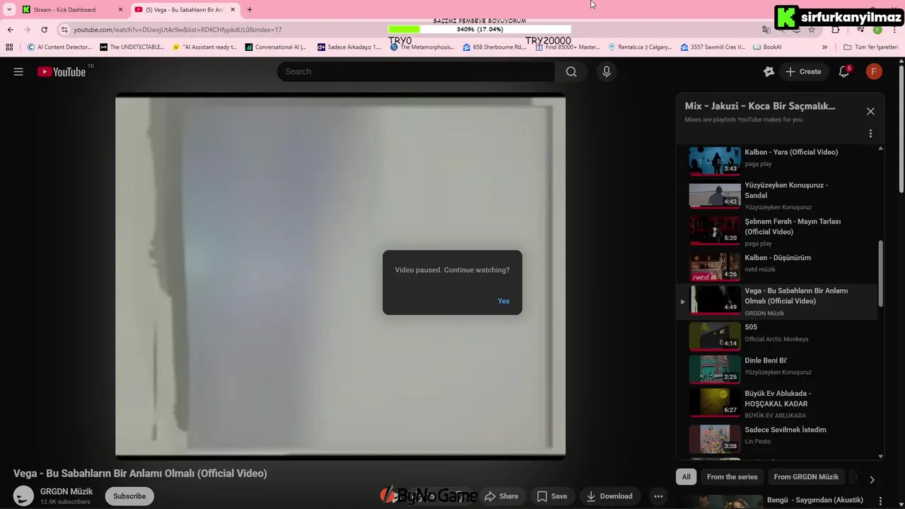
Task: Focus the YouTube search field
Action: (416, 71)
